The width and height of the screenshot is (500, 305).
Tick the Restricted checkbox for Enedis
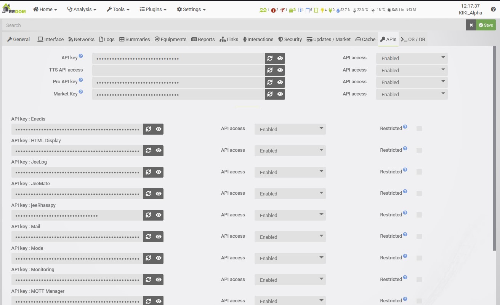419,129
